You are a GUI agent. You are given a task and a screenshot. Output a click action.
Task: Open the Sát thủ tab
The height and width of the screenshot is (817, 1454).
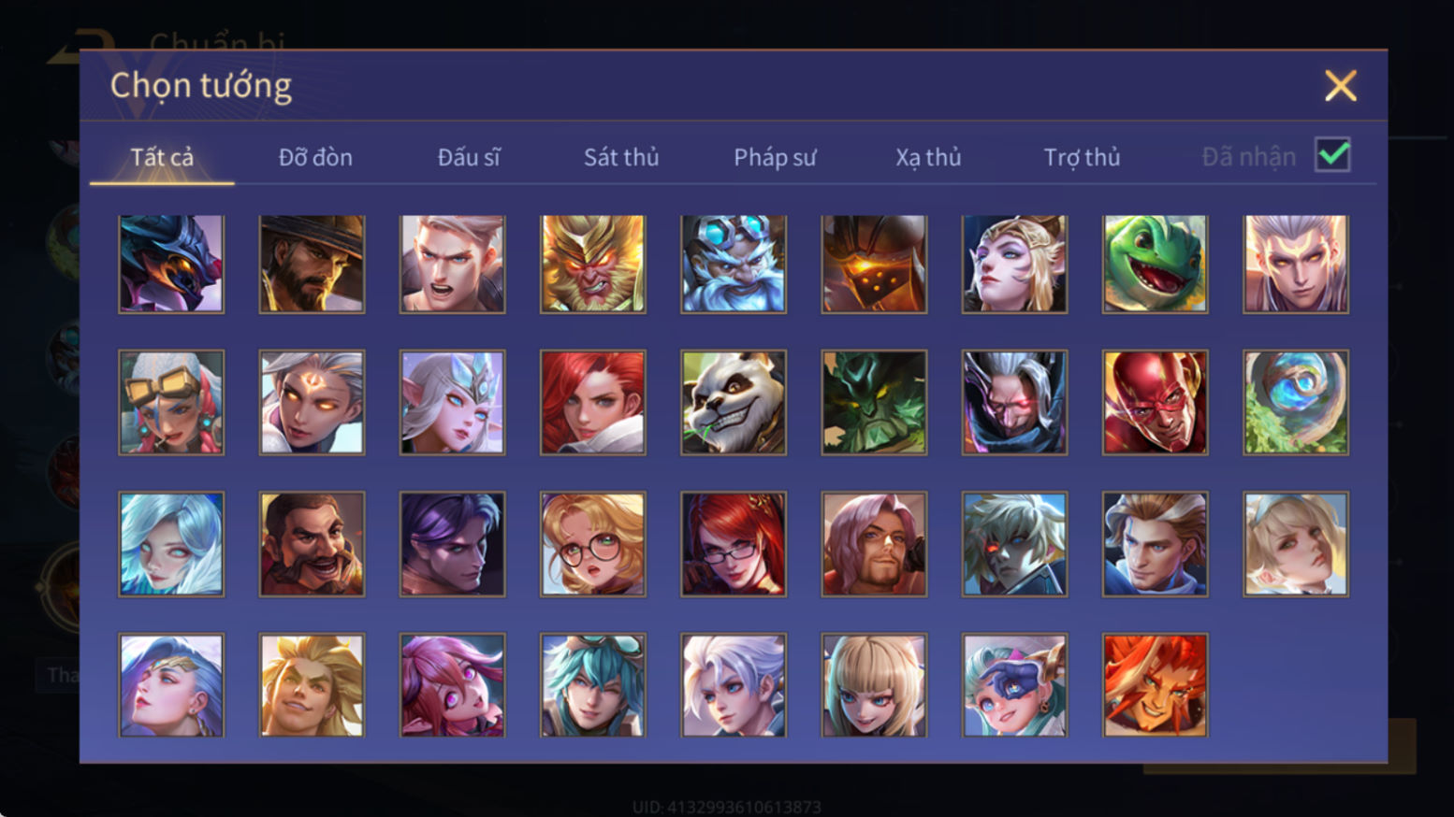click(x=621, y=157)
